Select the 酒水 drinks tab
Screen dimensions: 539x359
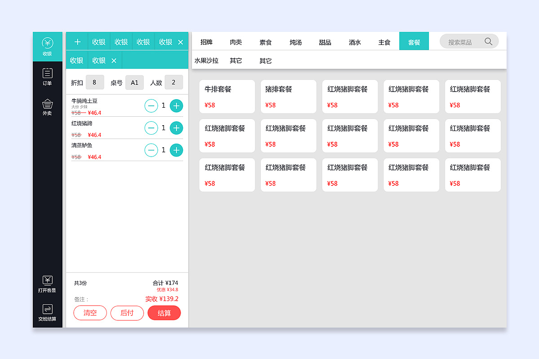[x=354, y=41]
